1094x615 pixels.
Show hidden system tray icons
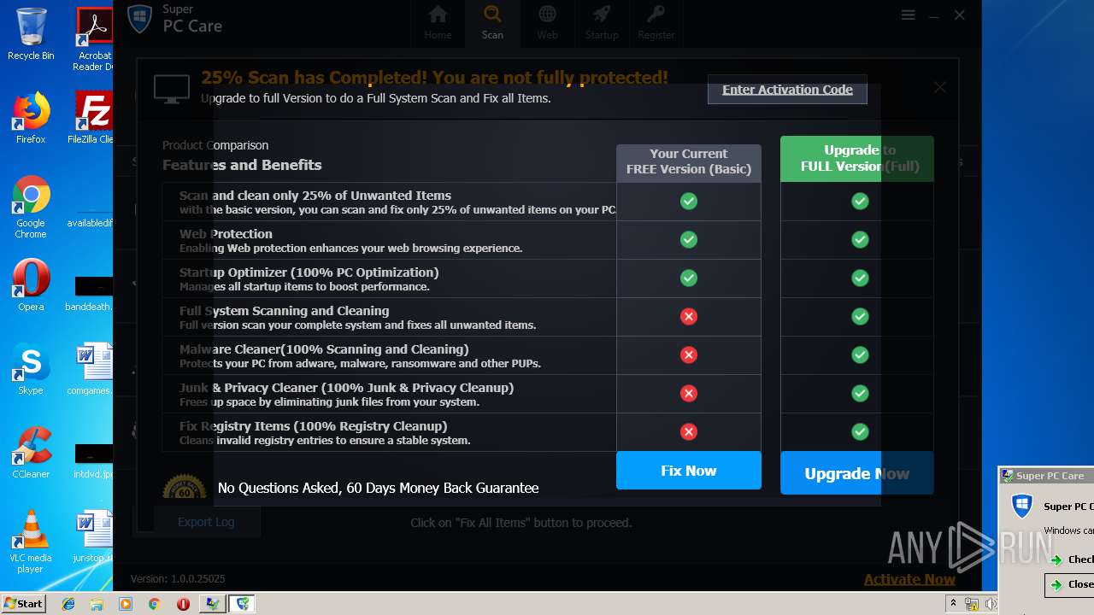point(953,604)
